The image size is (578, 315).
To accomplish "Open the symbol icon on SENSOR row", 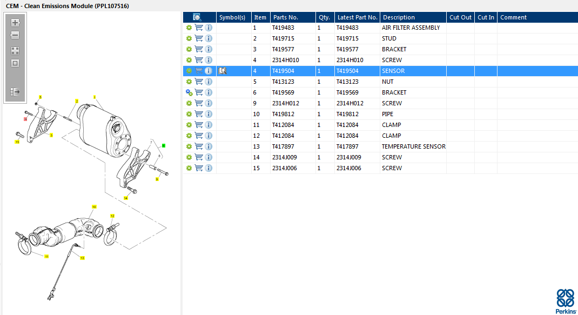I will pyautogui.click(x=222, y=71).
